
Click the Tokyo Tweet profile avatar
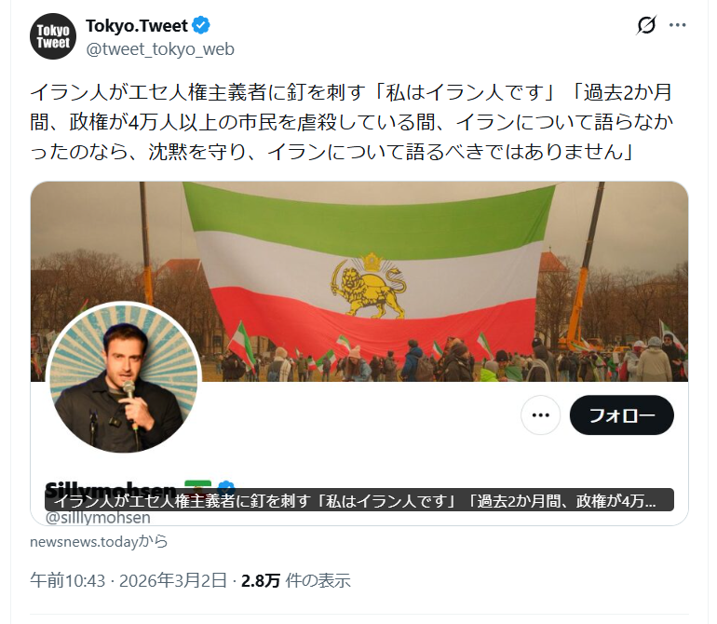click(x=53, y=36)
